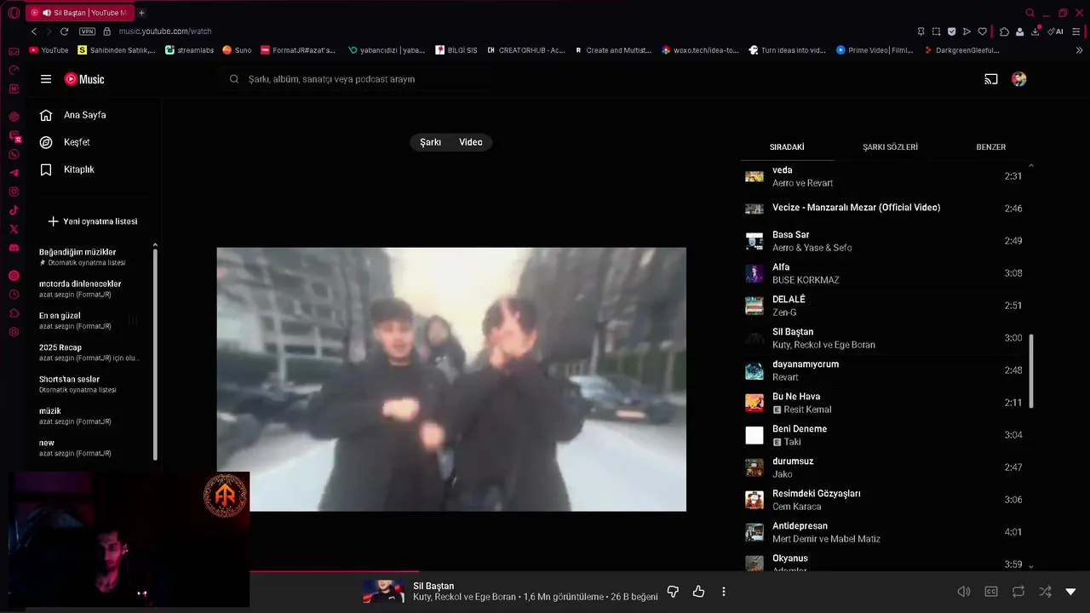This screenshot has height=613, width=1090.
Task: Open the browser downloads icon
Action: pyautogui.click(x=1035, y=32)
